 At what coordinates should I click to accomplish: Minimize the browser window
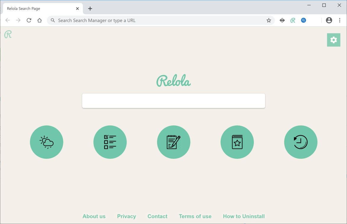point(309,5)
